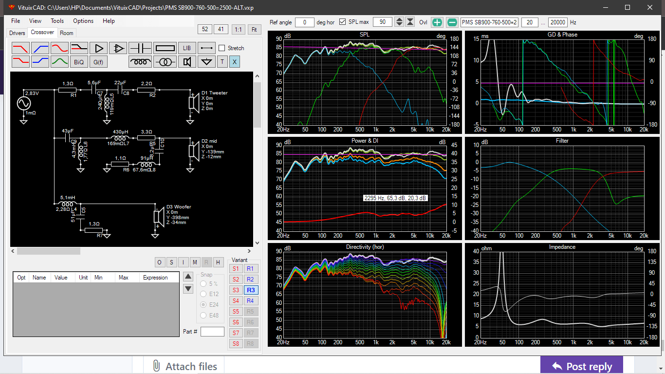Add a resistor to the schematic
Screen dimensions: 665x374
click(165, 48)
